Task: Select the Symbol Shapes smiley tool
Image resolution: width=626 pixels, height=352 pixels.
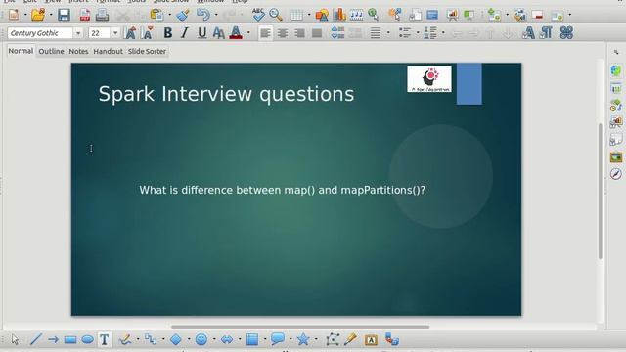Action: 201,339
